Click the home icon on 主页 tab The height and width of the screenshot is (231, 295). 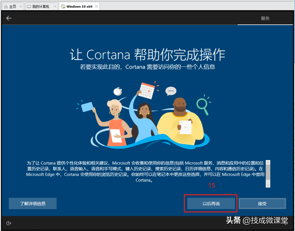tap(6, 7)
